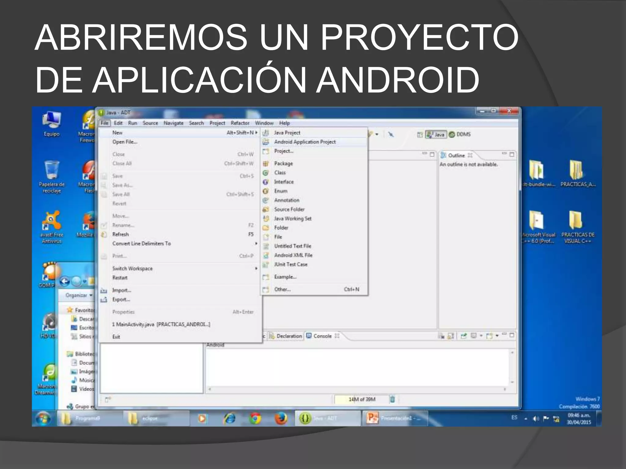The image size is (626, 469).
Task: Expand Convert Line Delimiters To submenu
Action: click(256, 243)
